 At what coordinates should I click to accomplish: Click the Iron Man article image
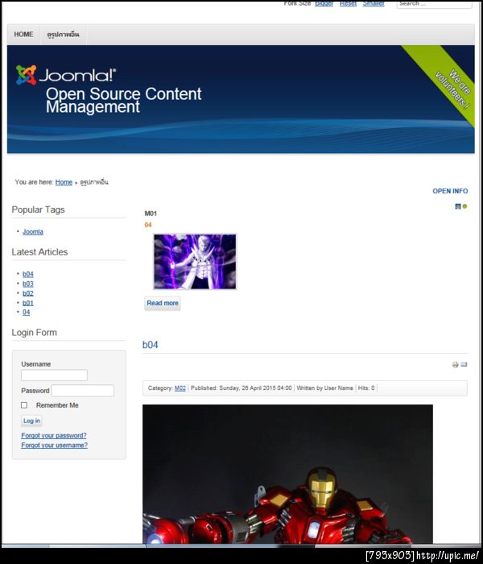(x=287, y=474)
